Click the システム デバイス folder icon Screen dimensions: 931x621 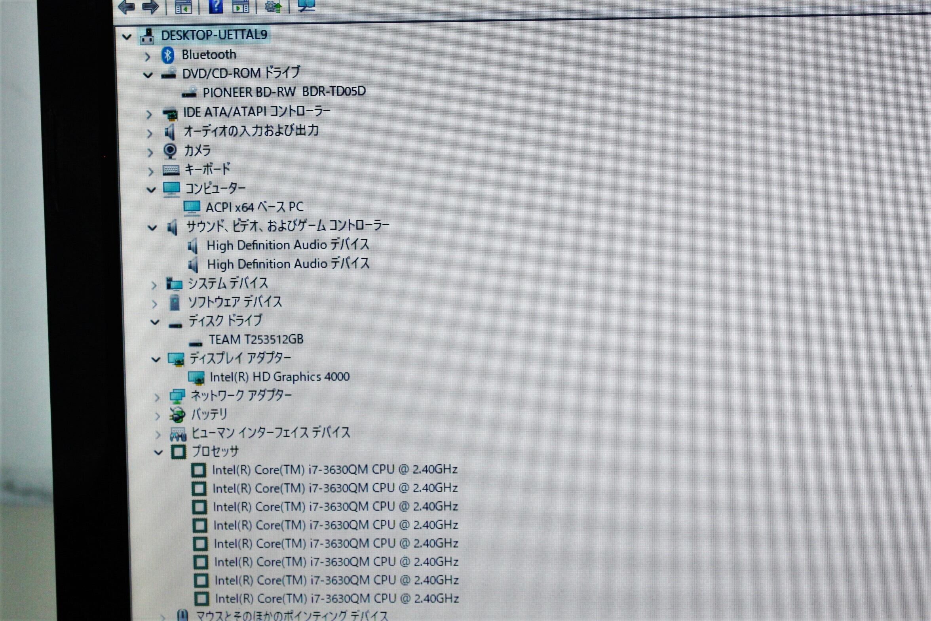(x=174, y=284)
